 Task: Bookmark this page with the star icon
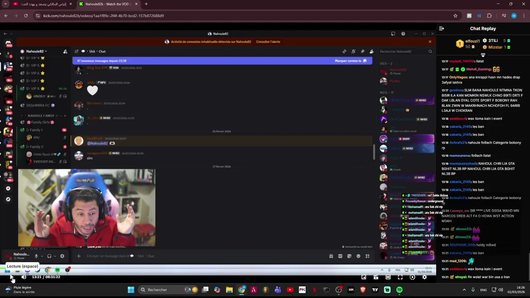pos(455,16)
